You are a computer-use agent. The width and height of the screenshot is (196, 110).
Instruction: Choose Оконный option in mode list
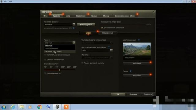pos(60,46)
